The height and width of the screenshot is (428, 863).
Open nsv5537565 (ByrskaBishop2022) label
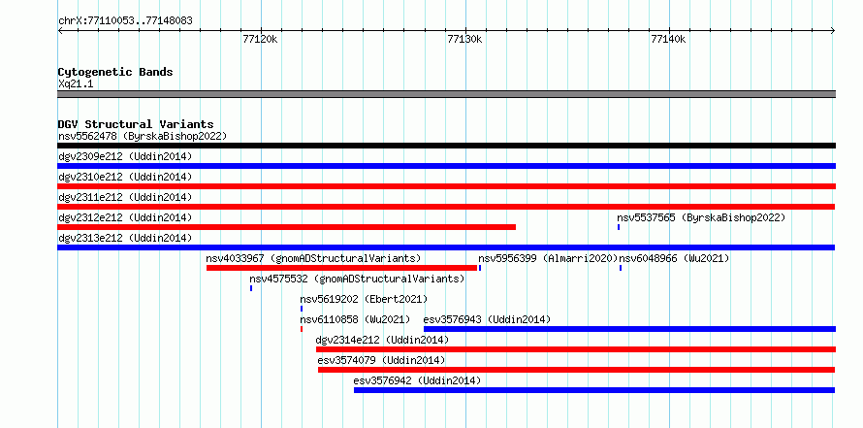click(x=701, y=217)
